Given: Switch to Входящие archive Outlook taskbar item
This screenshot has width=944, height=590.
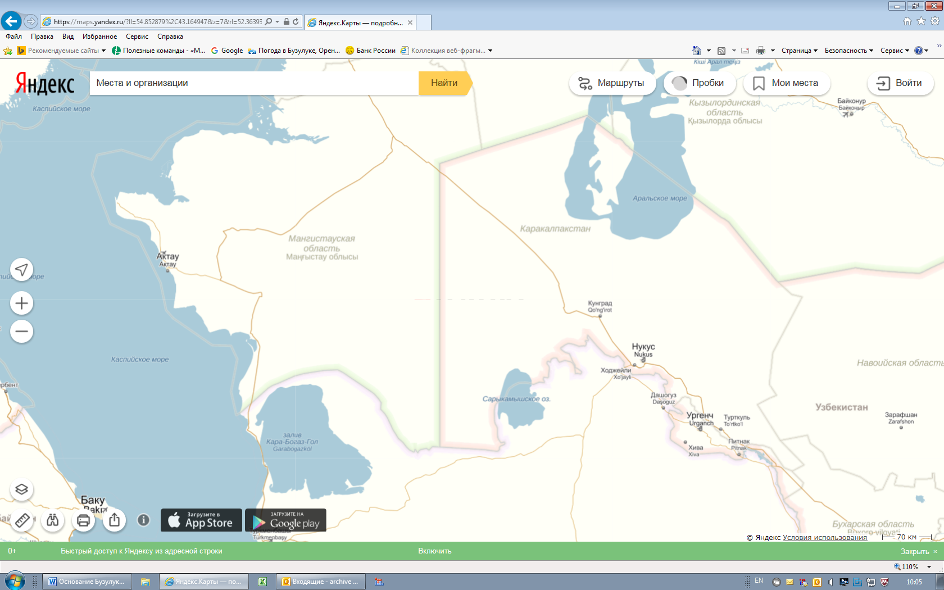Looking at the screenshot, I should point(321,582).
